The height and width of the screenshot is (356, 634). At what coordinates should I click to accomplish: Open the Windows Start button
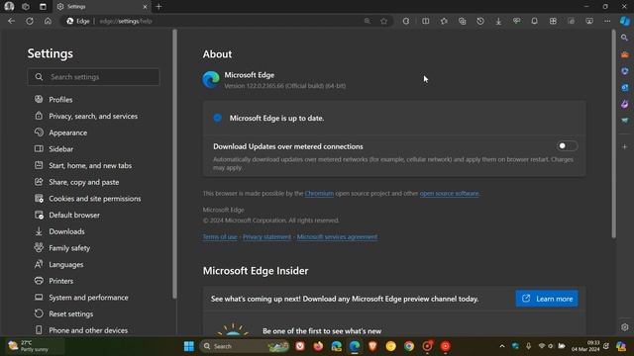(189, 346)
